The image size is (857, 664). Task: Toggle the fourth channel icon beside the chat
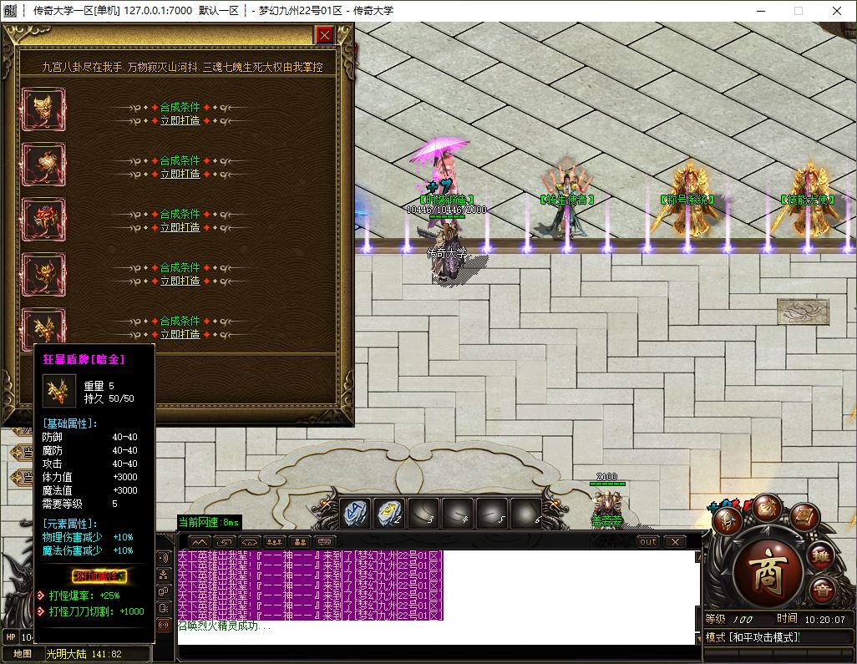point(164,608)
